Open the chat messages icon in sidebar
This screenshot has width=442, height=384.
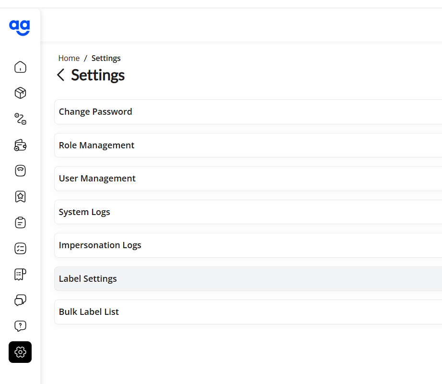pyautogui.click(x=20, y=300)
